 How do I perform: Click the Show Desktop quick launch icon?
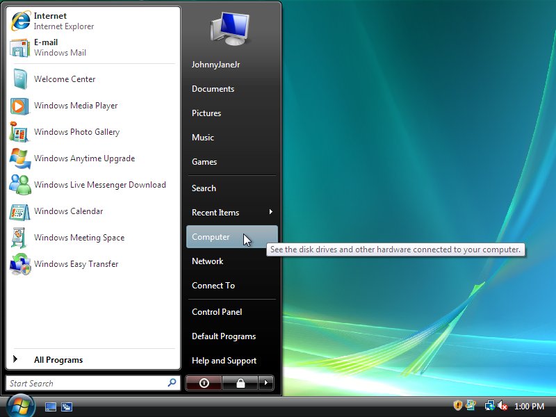click(x=51, y=407)
